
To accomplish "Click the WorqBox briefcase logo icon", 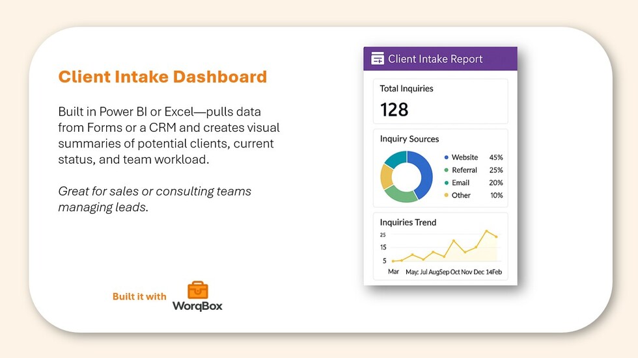I will coord(198,290).
